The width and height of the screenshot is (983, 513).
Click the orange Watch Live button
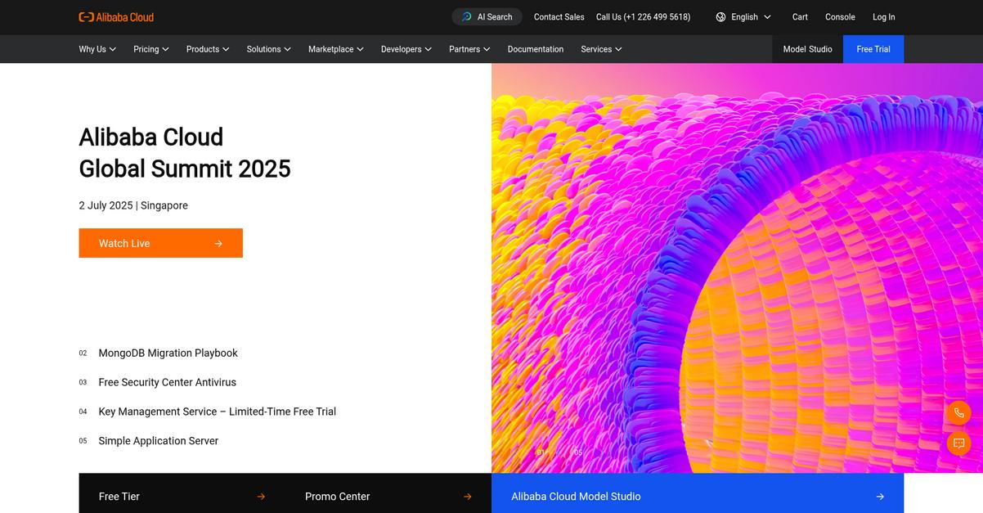[161, 243]
